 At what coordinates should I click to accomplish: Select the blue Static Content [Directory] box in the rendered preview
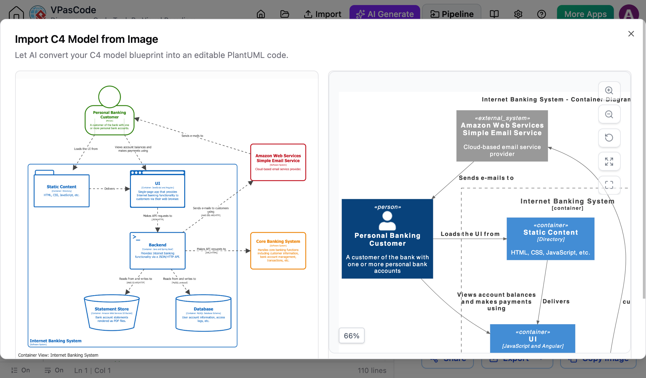[550, 239]
